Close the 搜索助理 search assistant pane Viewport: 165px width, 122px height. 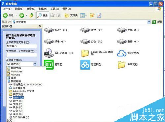[x=40, y=26]
